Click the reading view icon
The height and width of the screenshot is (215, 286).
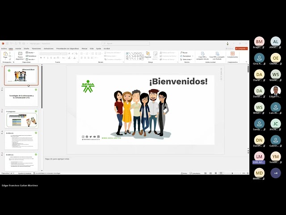coord(216,173)
